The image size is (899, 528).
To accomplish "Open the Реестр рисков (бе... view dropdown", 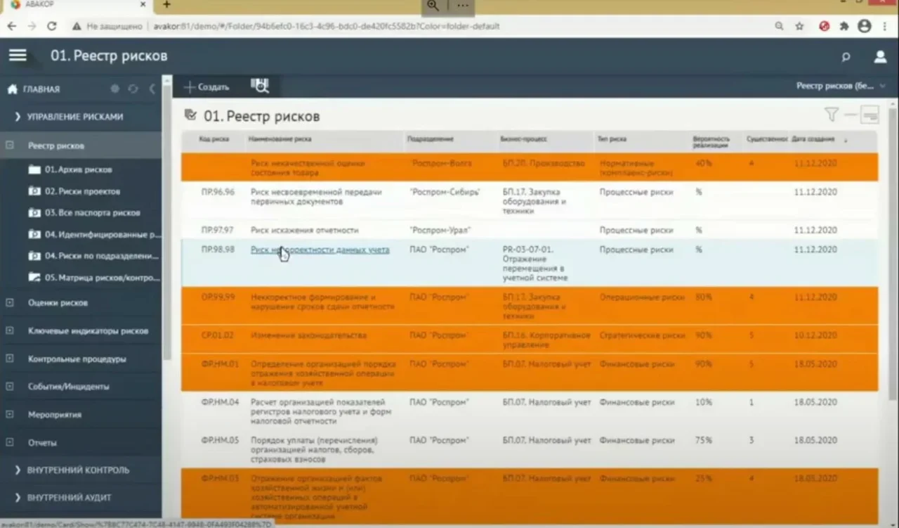I will pos(841,86).
